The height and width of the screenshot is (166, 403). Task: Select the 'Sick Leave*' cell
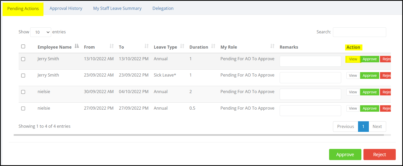click(165, 75)
